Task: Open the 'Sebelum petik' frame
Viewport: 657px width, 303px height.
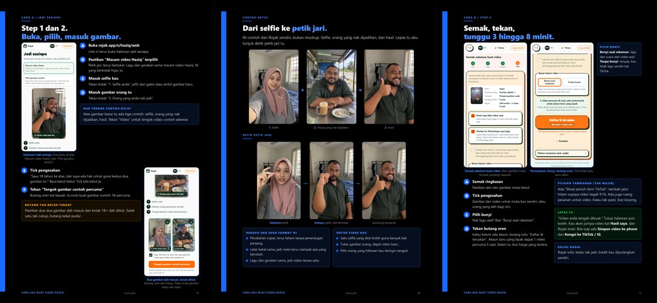Action: pos(279,180)
